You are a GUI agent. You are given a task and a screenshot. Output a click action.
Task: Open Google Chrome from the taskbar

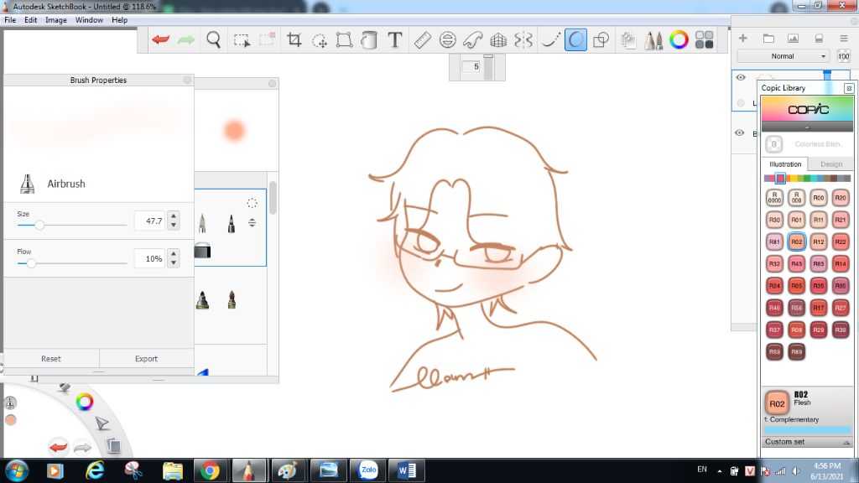[x=210, y=470]
